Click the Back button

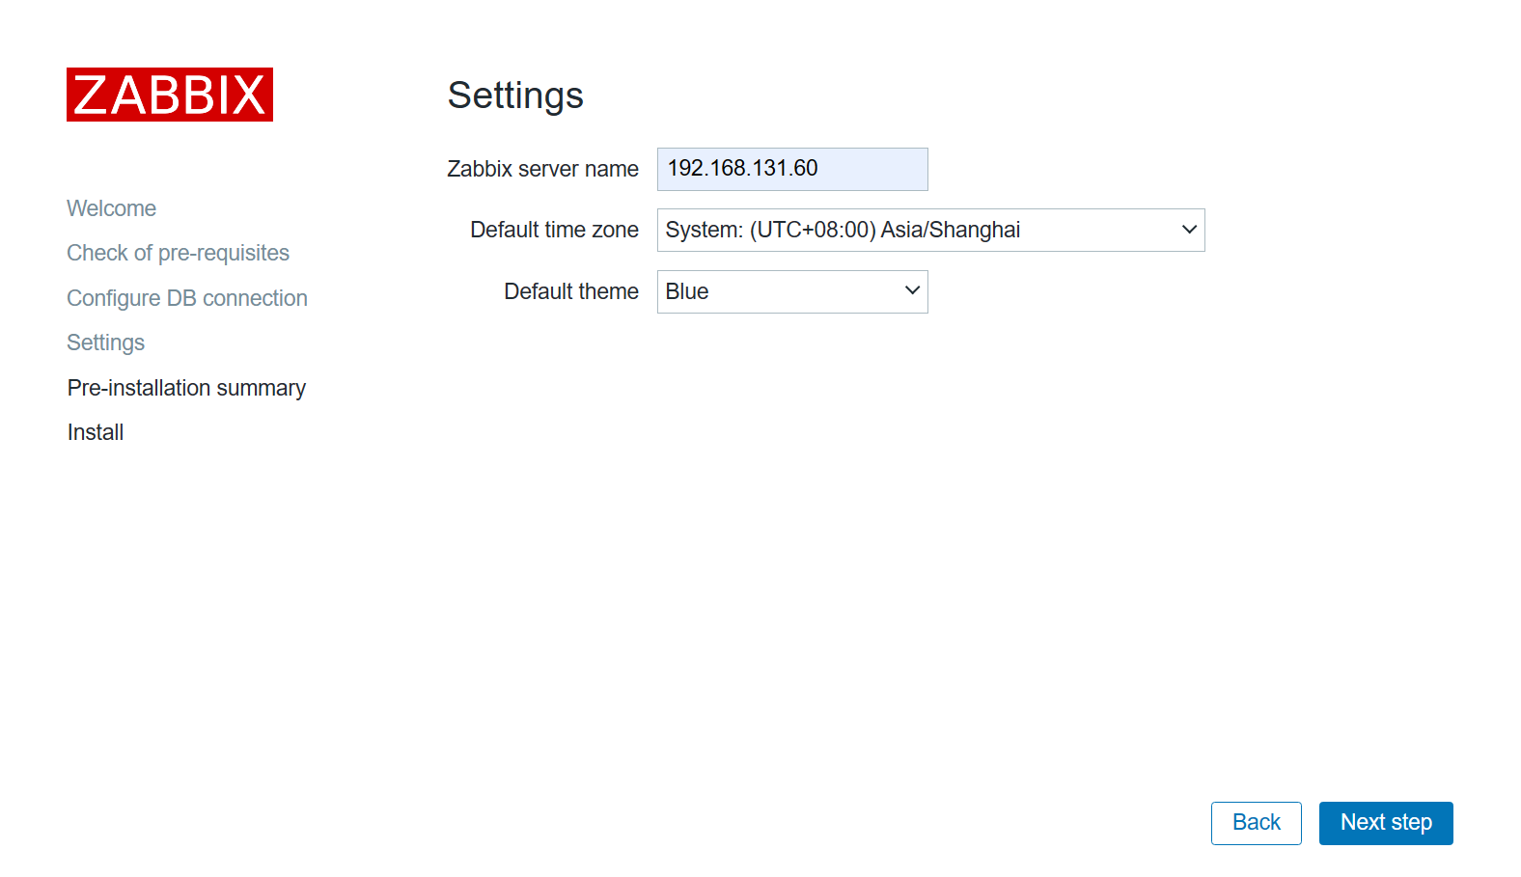(1257, 823)
